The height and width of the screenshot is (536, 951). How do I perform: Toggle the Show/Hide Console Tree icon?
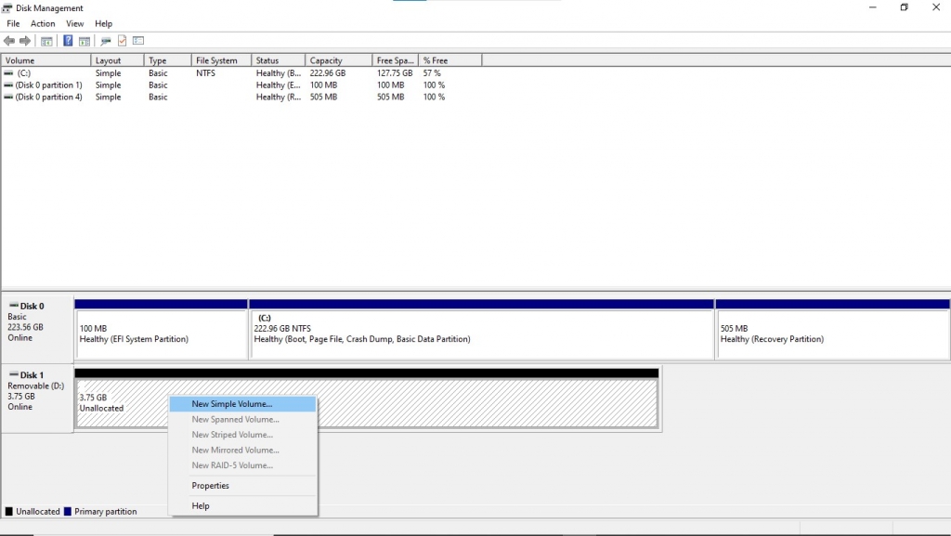(x=47, y=40)
